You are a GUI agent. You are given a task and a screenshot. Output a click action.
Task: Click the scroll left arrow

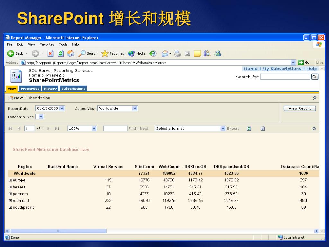7,231
